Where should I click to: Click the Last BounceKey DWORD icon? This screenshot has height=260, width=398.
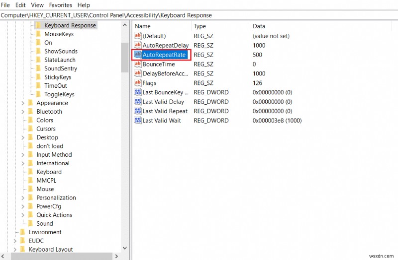(138, 92)
